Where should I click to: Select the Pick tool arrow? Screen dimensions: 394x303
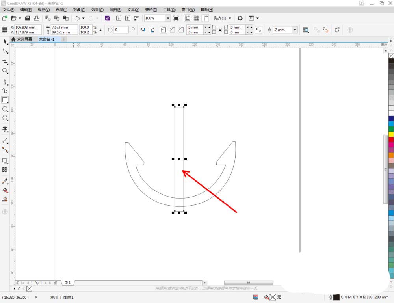click(x=5, y=41)
